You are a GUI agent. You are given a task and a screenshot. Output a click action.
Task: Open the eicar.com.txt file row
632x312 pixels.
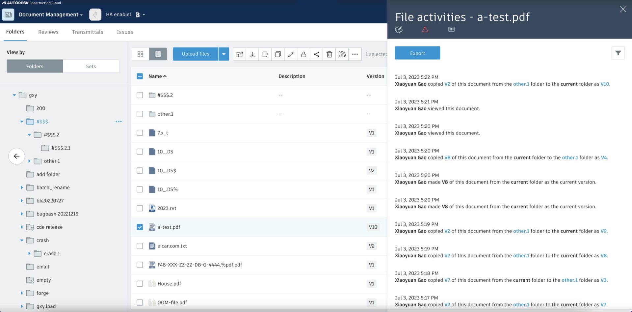(172, 246)
